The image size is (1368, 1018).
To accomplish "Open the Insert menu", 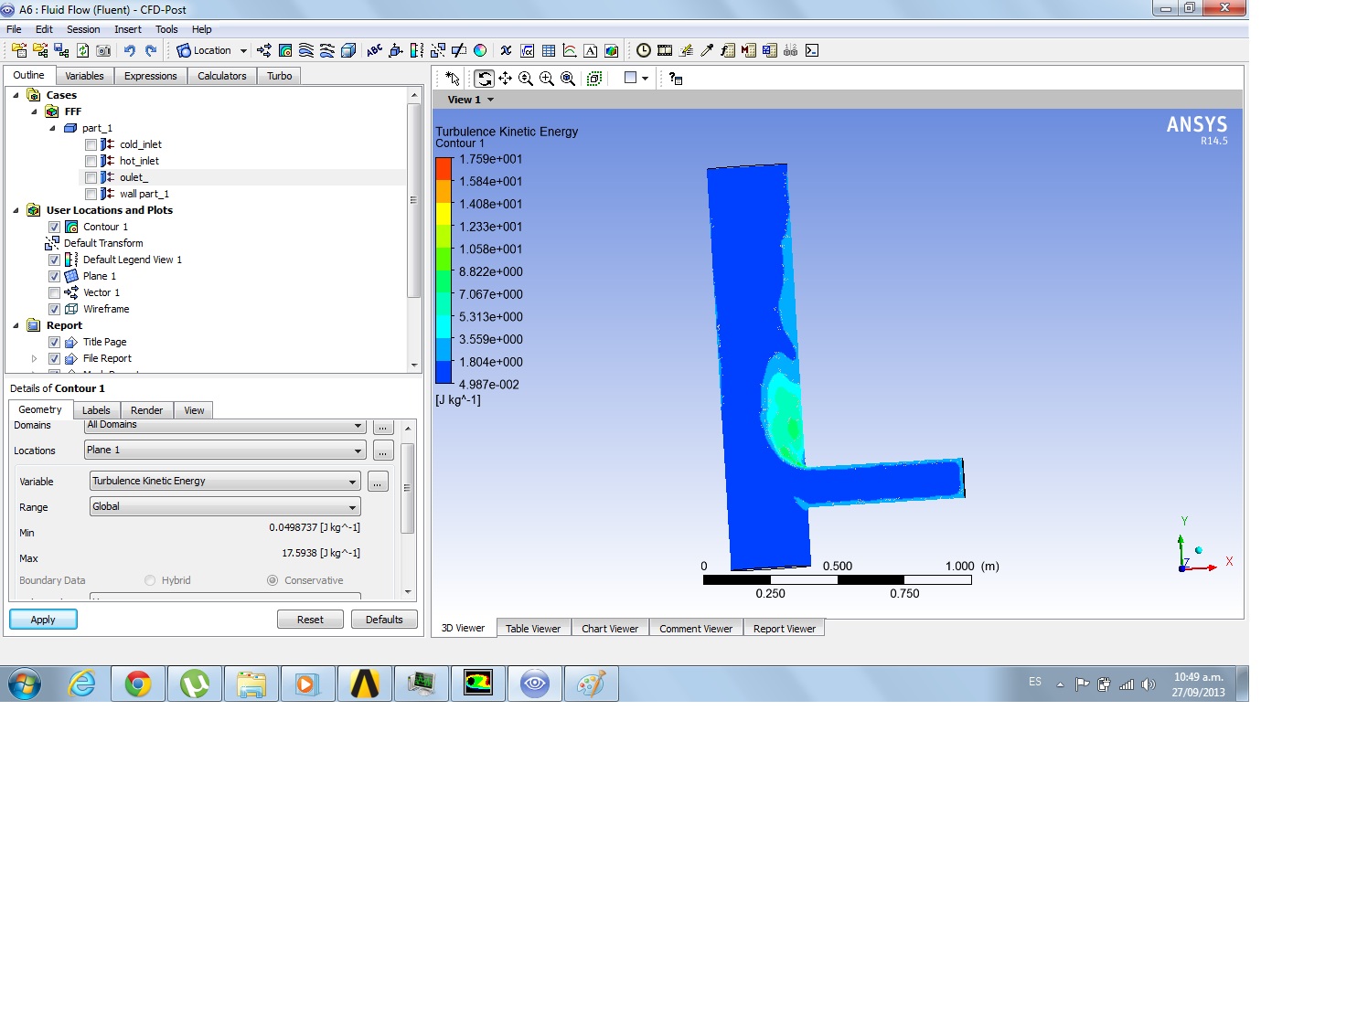I will [x=128, y=29].
